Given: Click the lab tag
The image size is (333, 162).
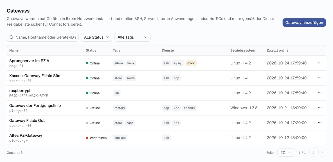Looking at the screenshot, I should point(117,93).
